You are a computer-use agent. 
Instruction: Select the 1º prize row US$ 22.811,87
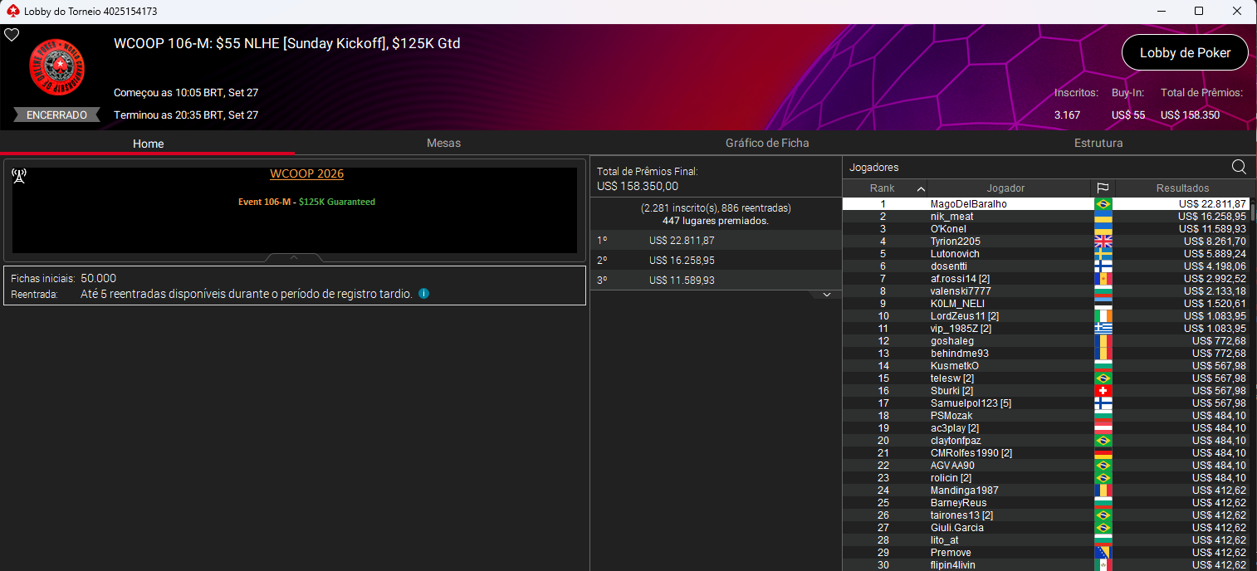[716, 241]
